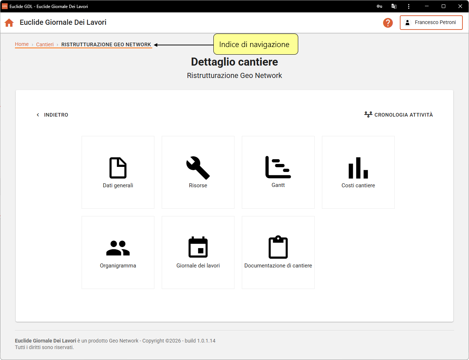
Task: Click the key icon in title bar
Action: (x=379, y=6)
